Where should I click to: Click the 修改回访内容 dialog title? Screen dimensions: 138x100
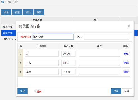(x=30, y=26)
